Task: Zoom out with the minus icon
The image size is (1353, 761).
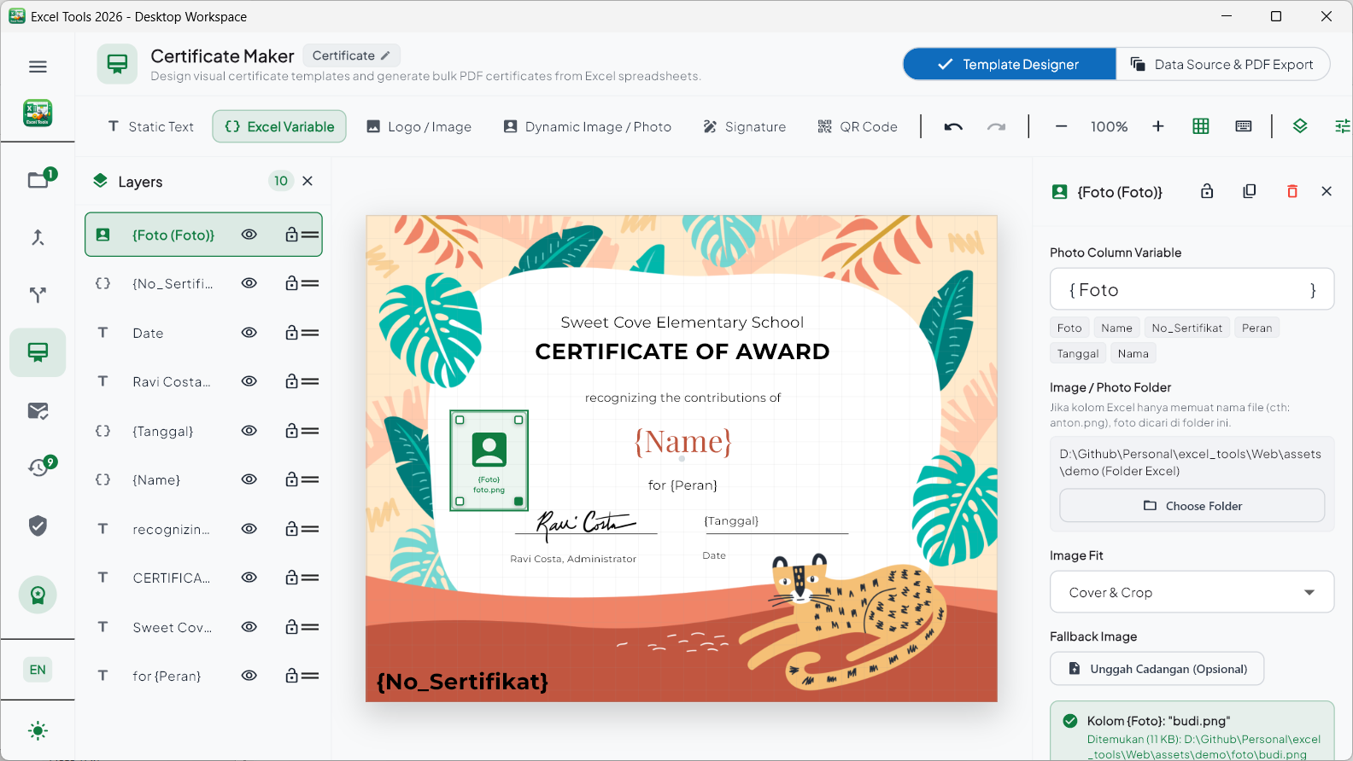Action: click(x=1061, y=126)
